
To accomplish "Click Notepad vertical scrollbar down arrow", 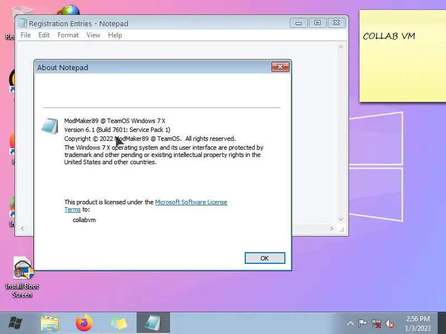I will [341, 219].
